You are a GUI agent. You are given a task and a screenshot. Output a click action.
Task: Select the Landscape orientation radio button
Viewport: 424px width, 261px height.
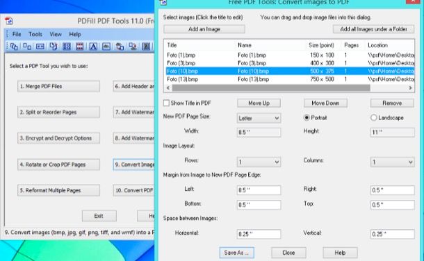coord(373,118)
